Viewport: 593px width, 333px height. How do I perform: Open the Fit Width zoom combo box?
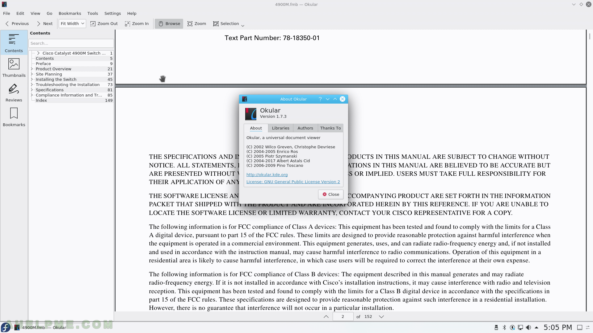click(x=72, y=24)
